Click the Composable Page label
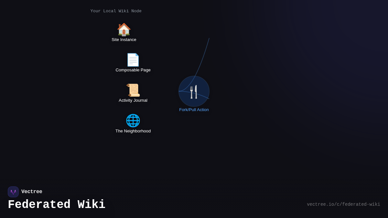388x218 pixels. (x=133, y=70)
